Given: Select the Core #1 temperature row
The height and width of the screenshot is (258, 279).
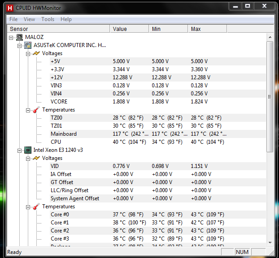Looking at the screenshot, I should (x=158, y=223).
